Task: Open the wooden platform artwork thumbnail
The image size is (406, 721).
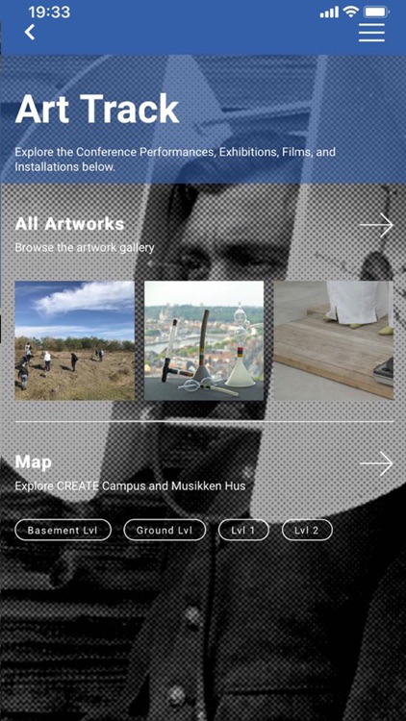Action: point(334,340)
